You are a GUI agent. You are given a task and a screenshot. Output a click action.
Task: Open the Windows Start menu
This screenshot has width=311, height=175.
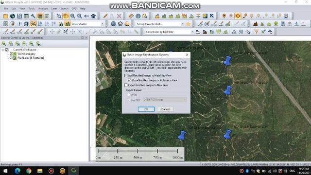(5, 171)
